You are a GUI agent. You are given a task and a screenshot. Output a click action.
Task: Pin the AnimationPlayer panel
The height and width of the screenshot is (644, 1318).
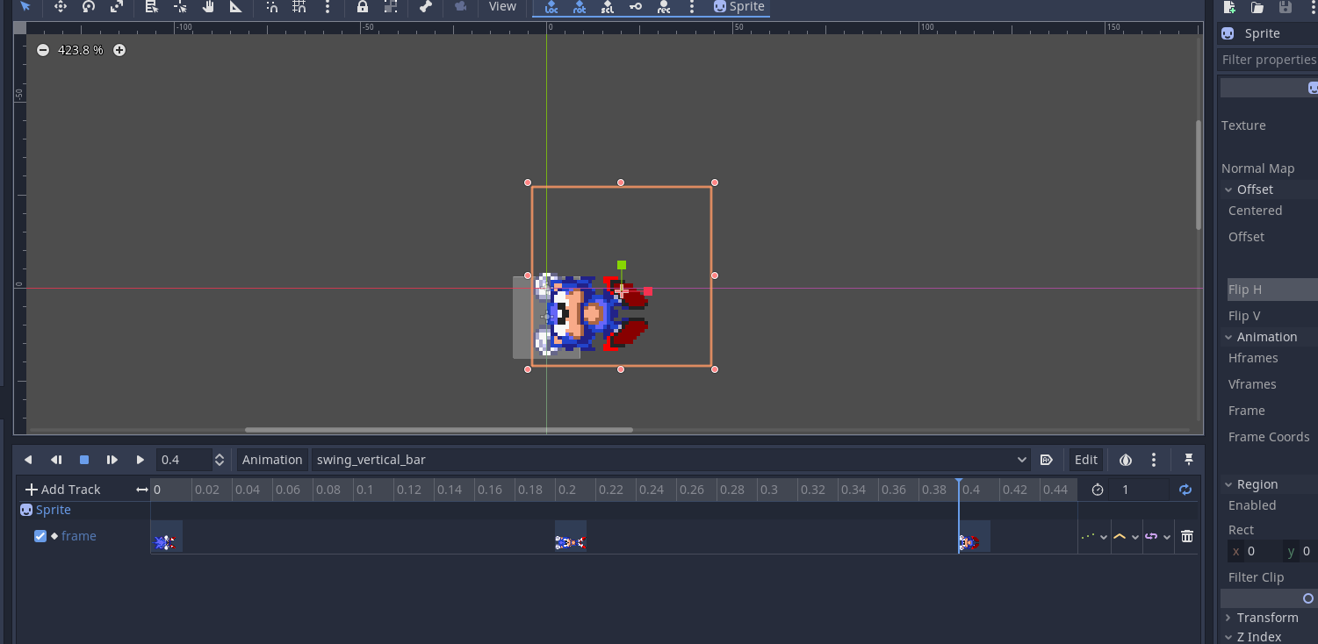(1188, 459)
